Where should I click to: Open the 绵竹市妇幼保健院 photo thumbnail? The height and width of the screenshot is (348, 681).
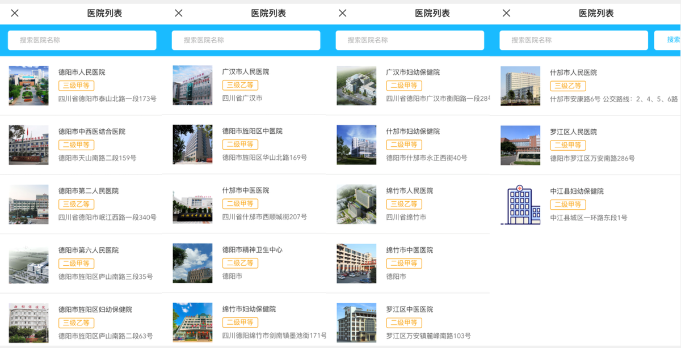pyautogui.click(x=192, y=322)
